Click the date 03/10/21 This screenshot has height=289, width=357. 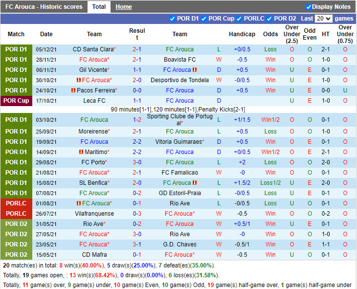46,120
